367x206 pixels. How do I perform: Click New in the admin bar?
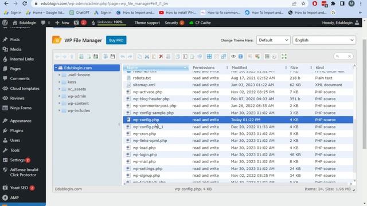[x=63, y=23]
